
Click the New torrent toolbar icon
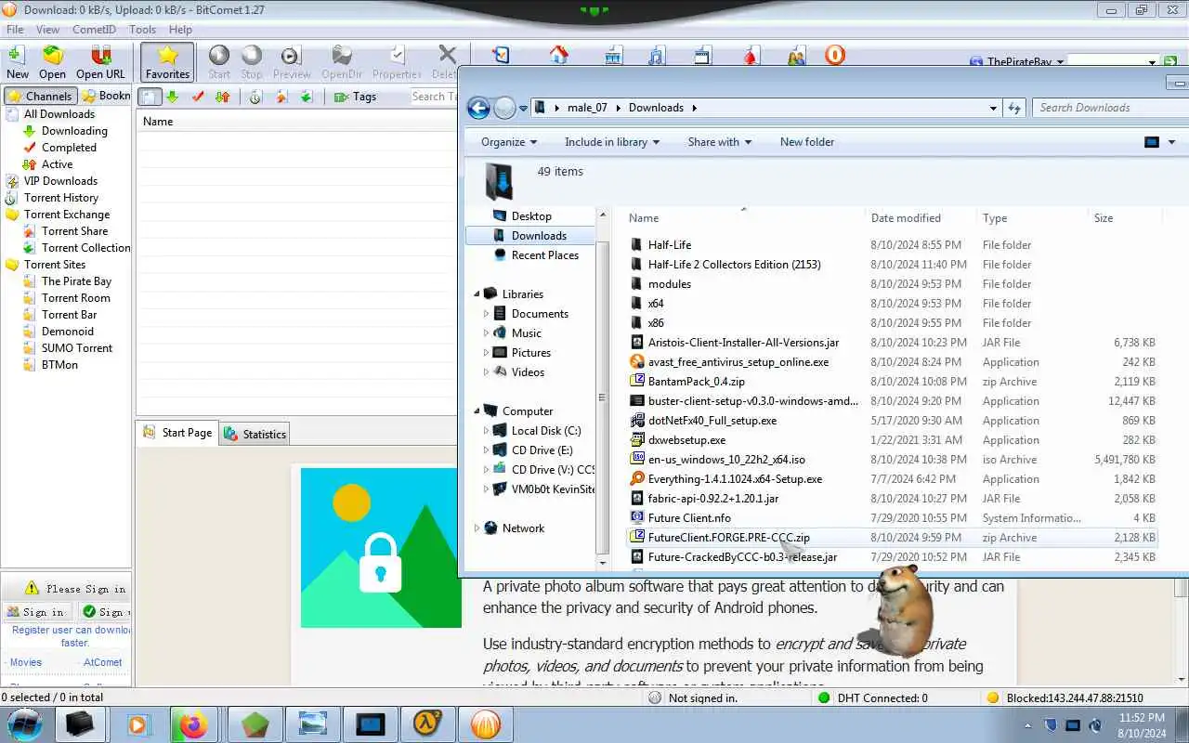coord(17,62)
